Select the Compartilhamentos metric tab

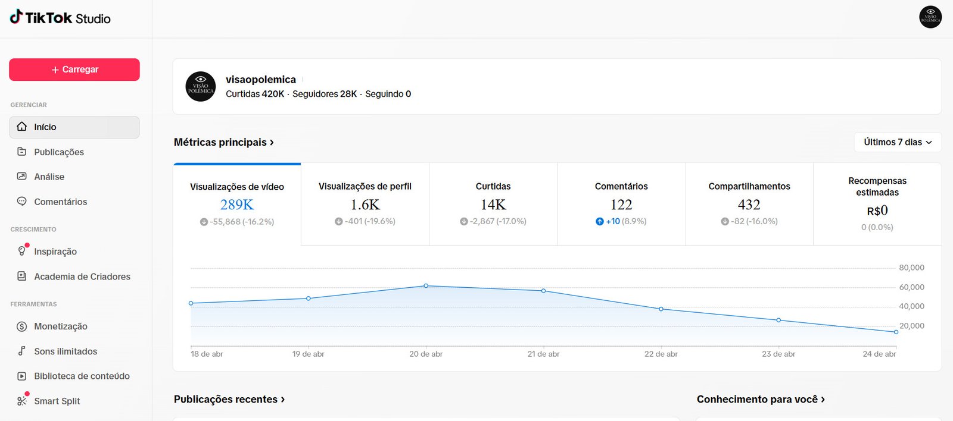tap(749, 204)
